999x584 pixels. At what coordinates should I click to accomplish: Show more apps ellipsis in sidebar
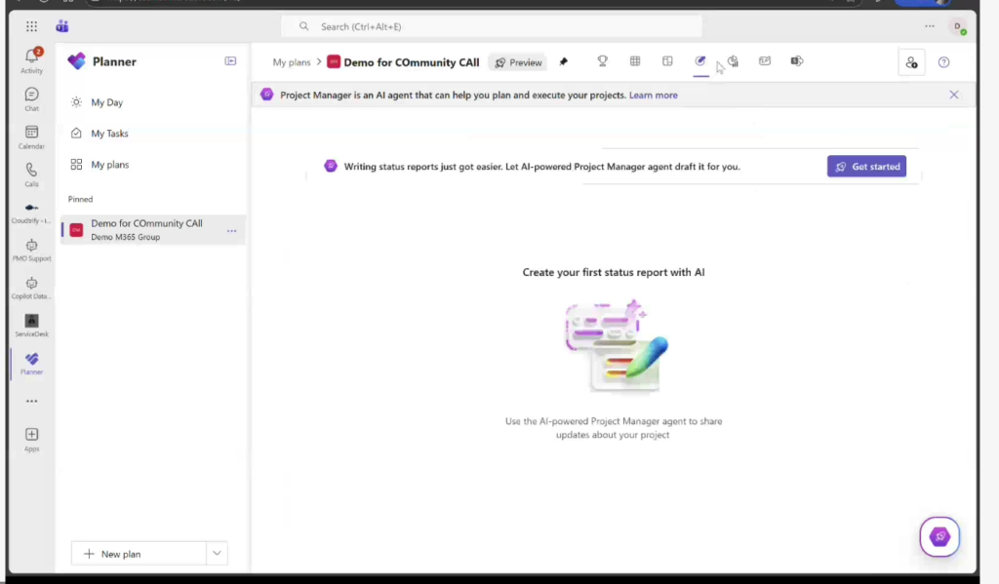coord(31,402)
